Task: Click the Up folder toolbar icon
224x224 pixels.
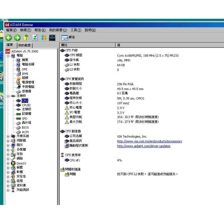Action: click(x=26, y=38)
